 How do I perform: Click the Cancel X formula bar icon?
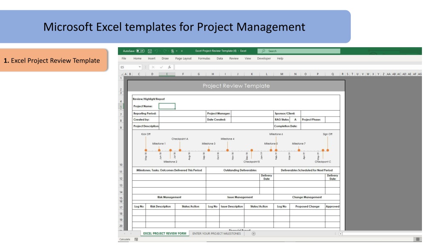(x=153, y=67)
